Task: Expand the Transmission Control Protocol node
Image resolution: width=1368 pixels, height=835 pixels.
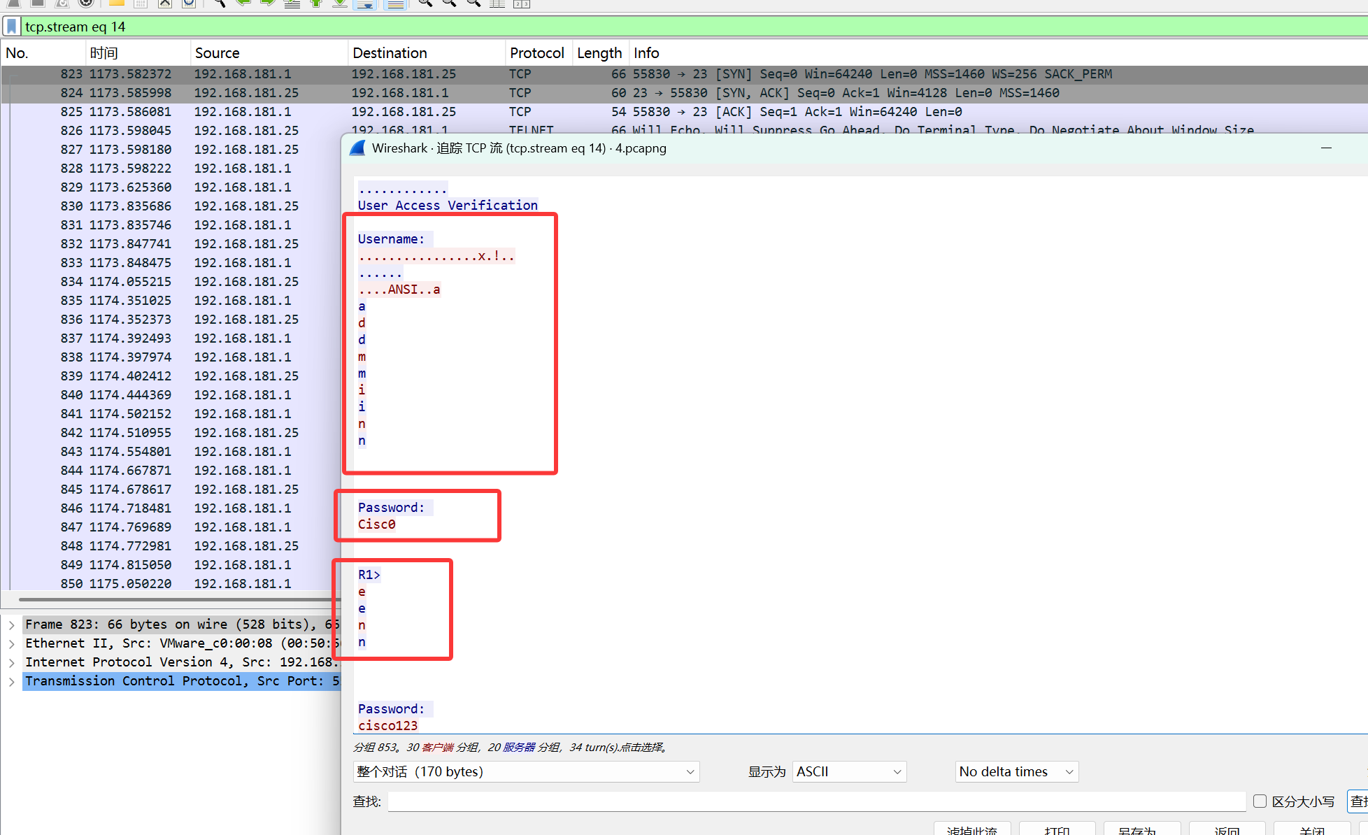Action: coord(12,681)
